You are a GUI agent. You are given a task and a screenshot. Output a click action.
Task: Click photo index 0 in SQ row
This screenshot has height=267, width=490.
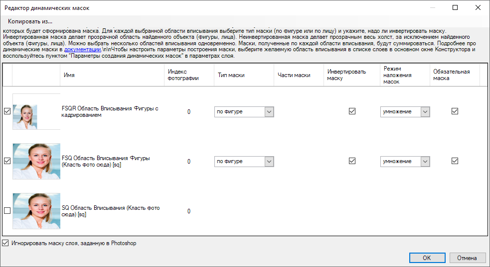point(189,211)
